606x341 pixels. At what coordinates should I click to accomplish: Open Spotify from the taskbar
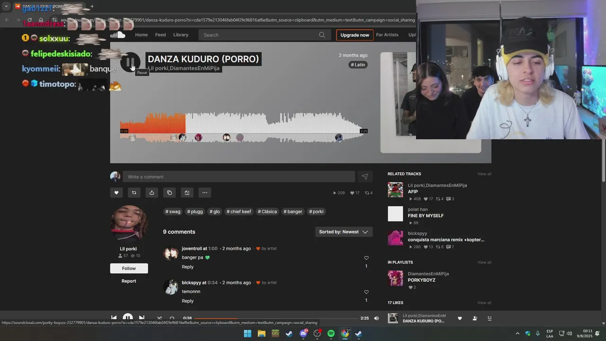click(331, 333)
